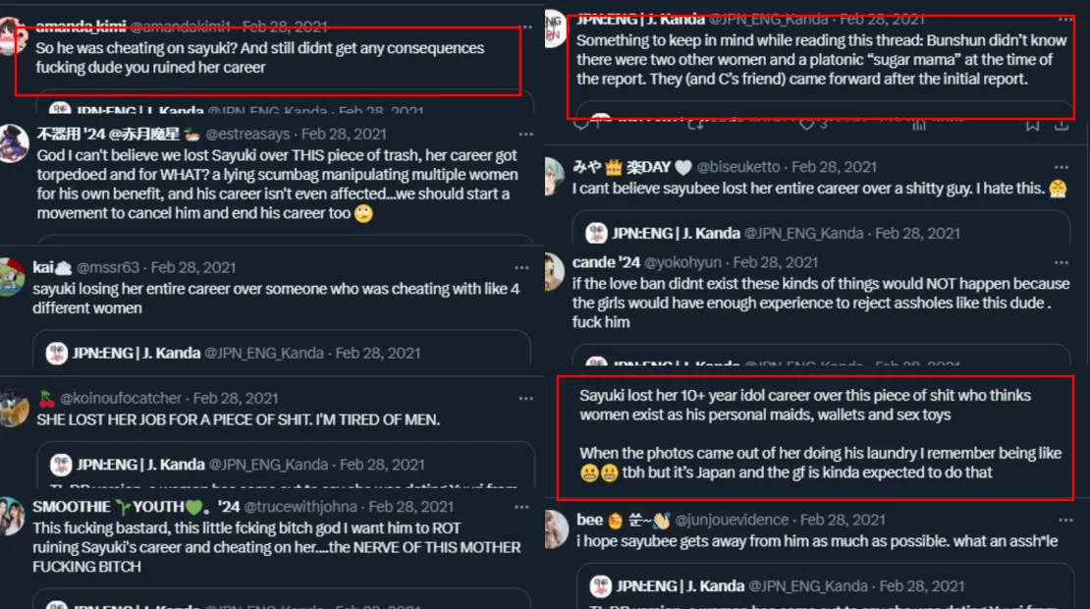Viewport: 1090px width, 609px height.
Task: Open kai's profile avatar
Action: (x=12, y=276)
